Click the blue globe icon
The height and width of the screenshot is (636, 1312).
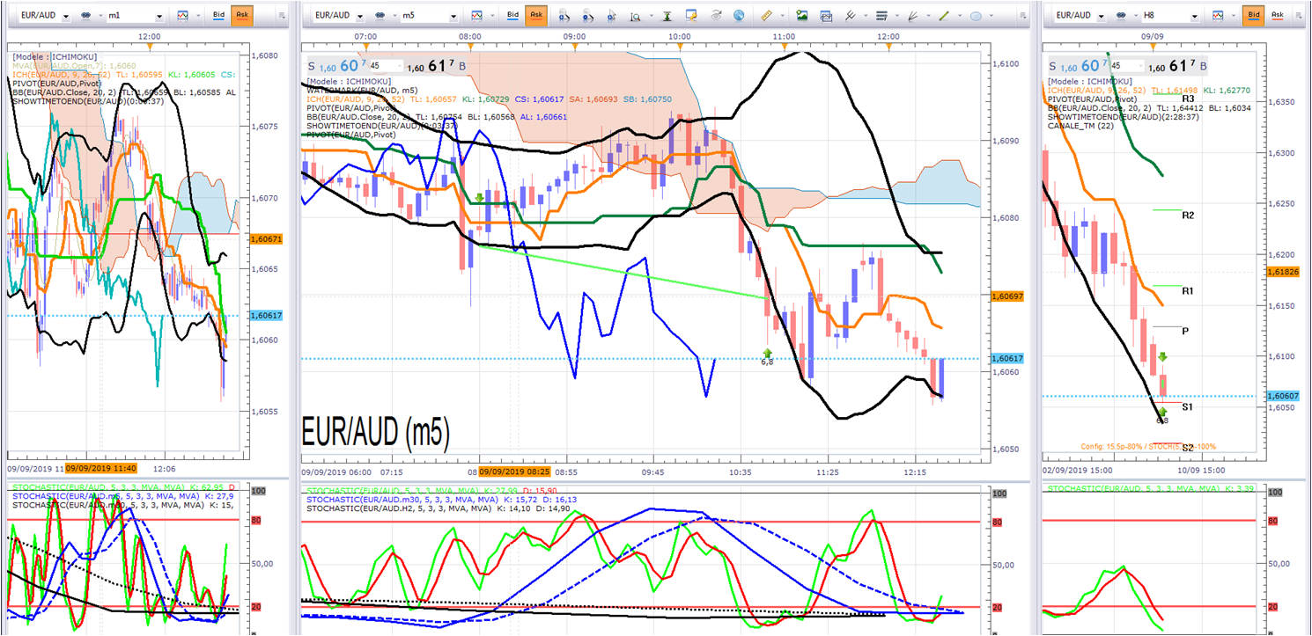(738, 16)
